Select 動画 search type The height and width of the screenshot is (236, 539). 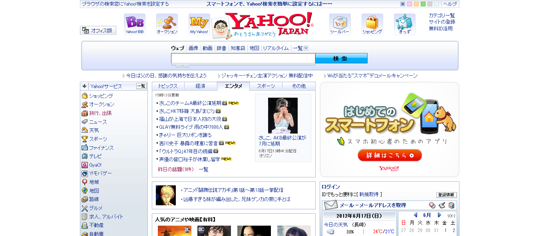[x=207, y=48]
